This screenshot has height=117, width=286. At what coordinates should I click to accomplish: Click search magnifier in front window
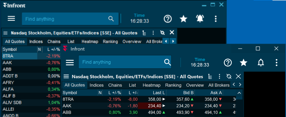(x=167, y=62)
